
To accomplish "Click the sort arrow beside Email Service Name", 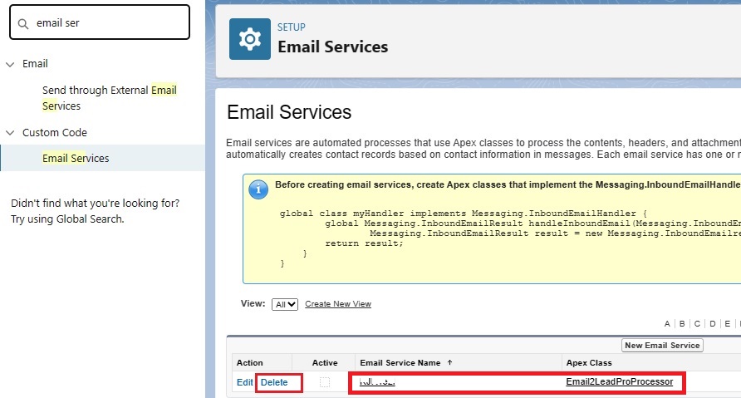I will tap(450, 363).
